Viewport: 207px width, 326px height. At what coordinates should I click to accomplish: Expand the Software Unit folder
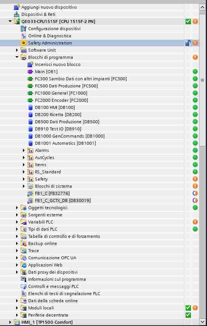pyautogui.click(x=17, y=50)
